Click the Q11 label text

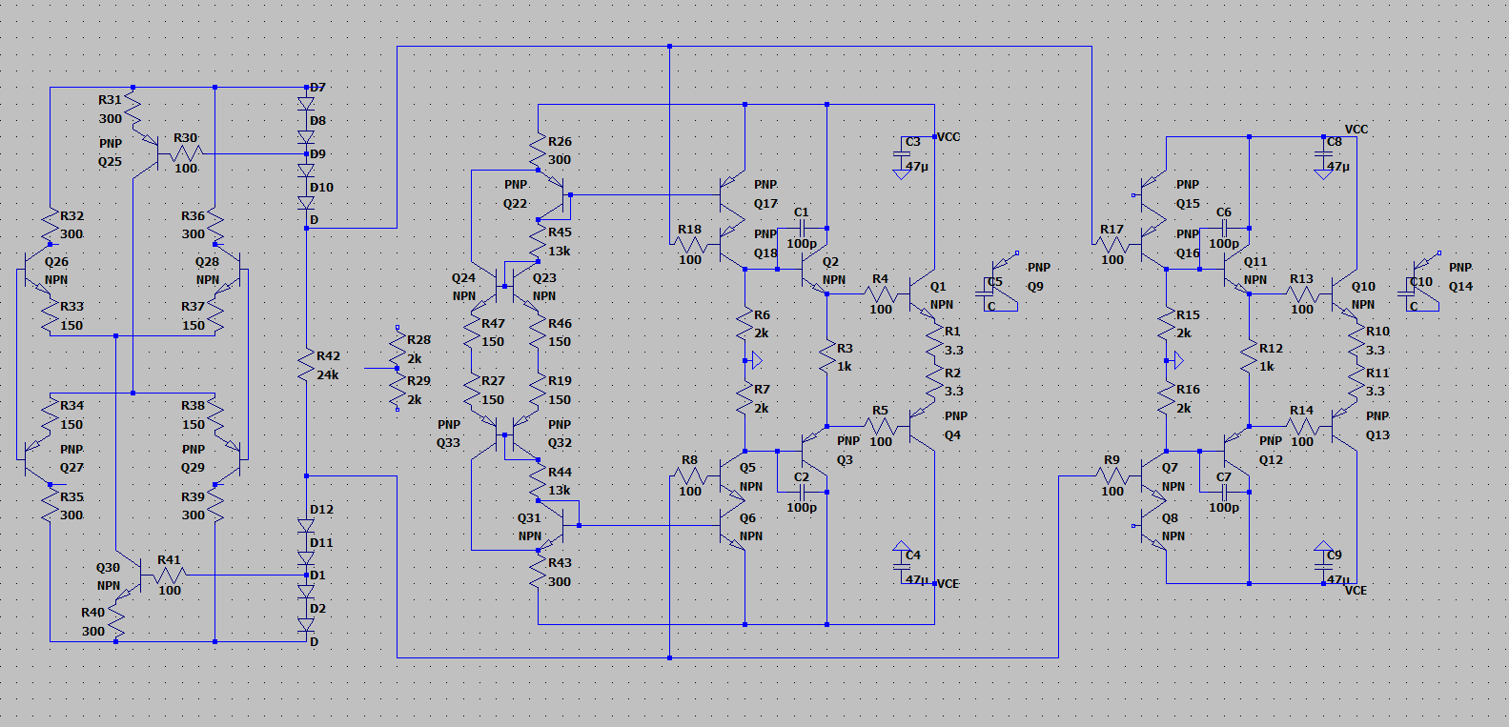[x=1255, y=261]
